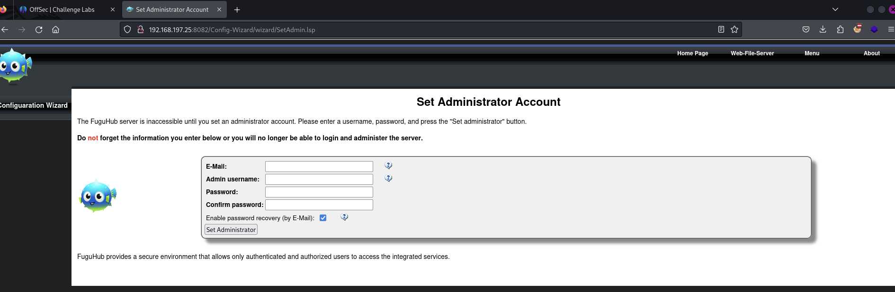Open the extensions puzzle icon
Image resolution: width=895 pixels, height=292 pixels.
pos(840,30)
